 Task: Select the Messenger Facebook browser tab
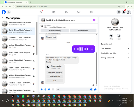(16, 2)
